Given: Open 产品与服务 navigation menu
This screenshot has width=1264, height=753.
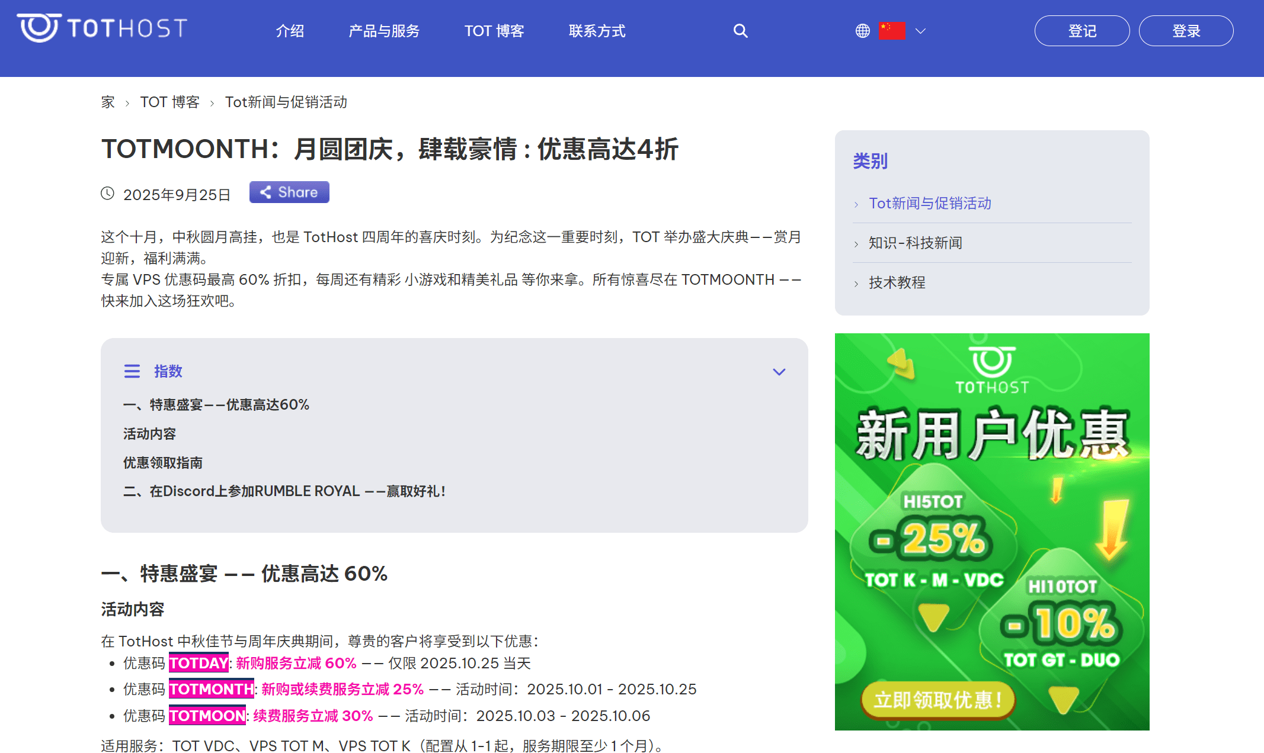Looking at the screenshot, I should tap(384, 31).
